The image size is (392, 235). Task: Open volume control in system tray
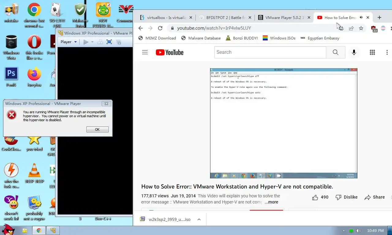[x=359, y=230]
